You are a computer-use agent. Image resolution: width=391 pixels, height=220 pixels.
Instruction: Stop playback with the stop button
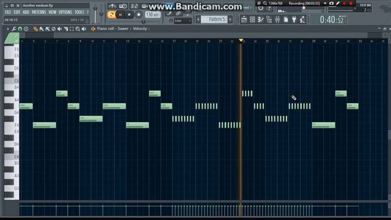[129, 15]
